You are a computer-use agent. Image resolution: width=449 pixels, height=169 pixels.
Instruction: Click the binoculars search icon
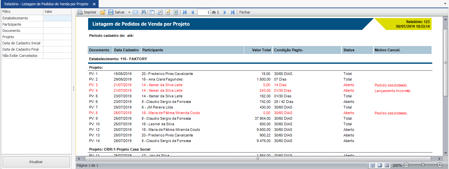pyautogui.click(x=143, y=12)
